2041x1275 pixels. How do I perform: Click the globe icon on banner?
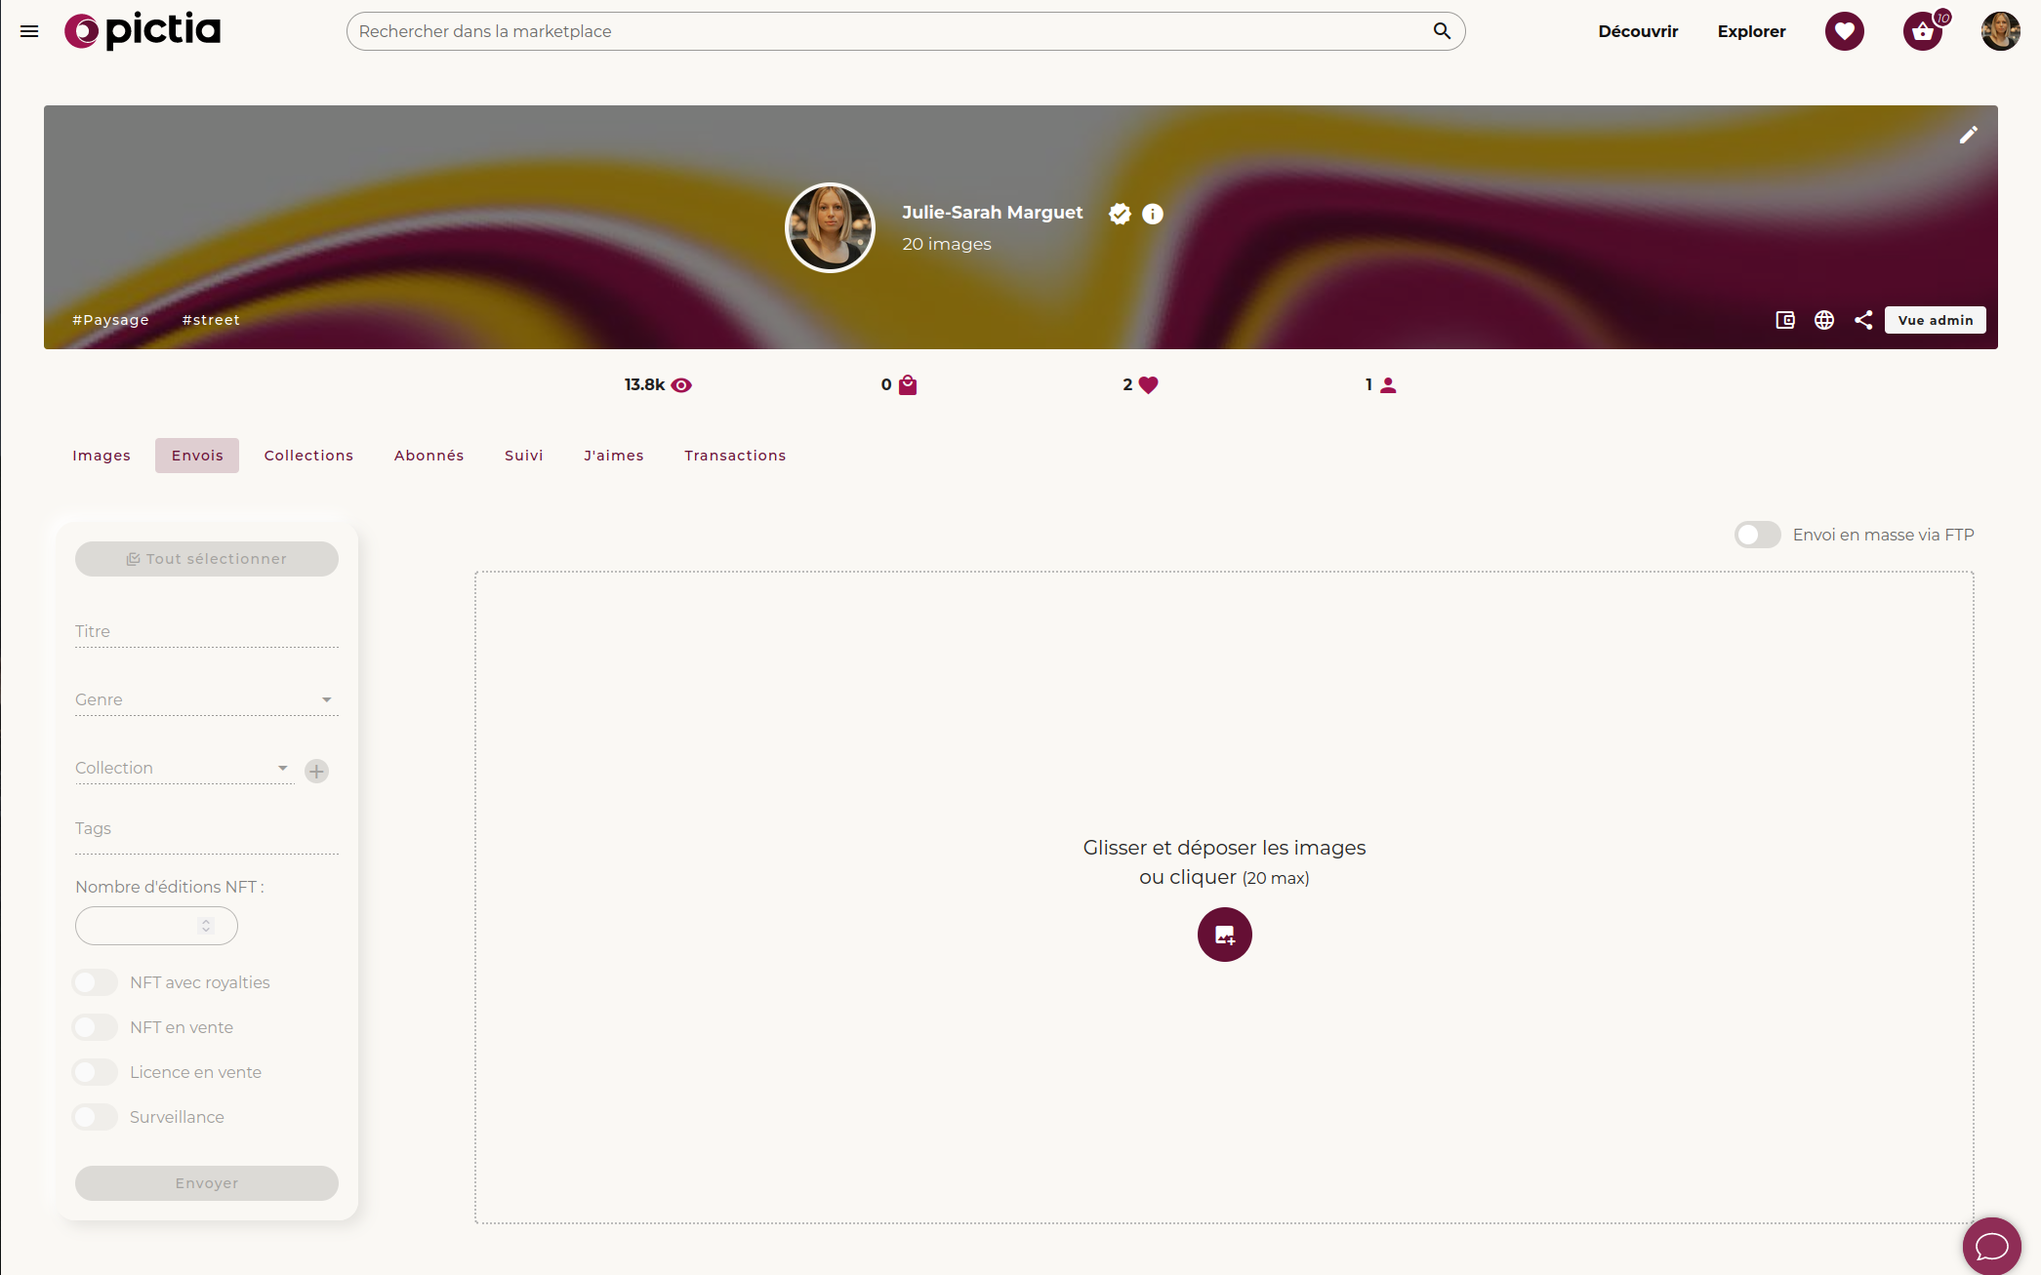1823,320
